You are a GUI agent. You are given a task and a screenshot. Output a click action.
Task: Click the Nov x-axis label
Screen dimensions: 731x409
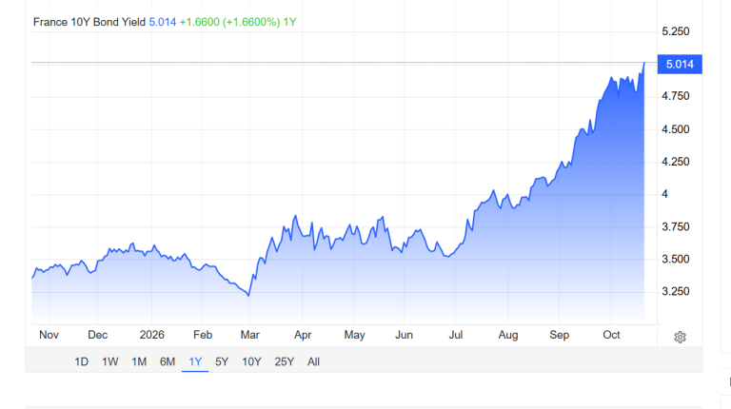(49, 335)
